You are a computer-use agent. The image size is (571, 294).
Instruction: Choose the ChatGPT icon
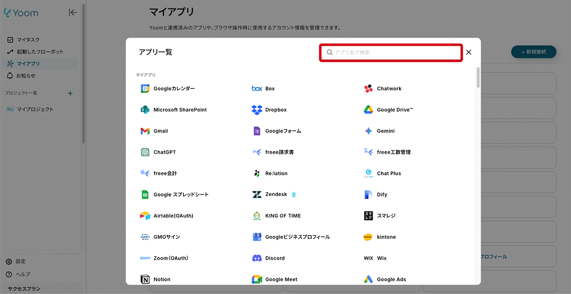[x=145, y=152]
